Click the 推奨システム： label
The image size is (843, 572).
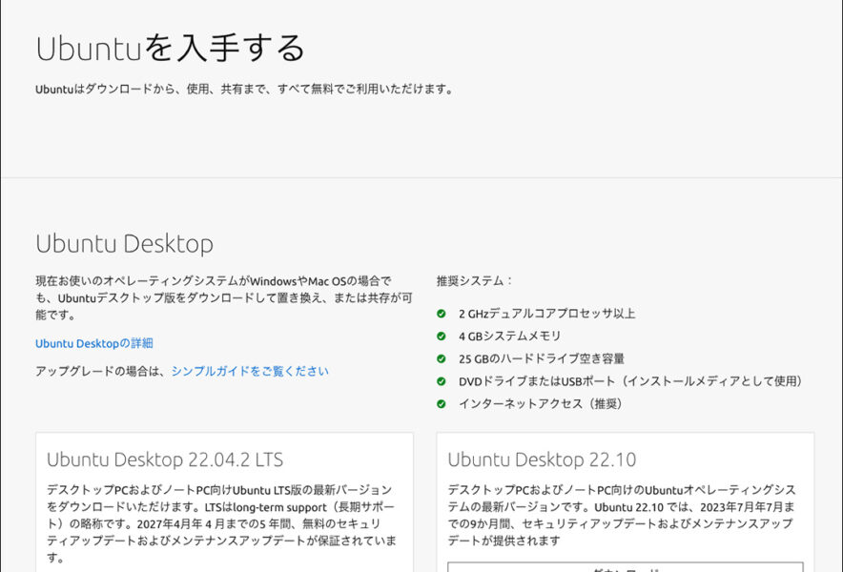(475, 281)
